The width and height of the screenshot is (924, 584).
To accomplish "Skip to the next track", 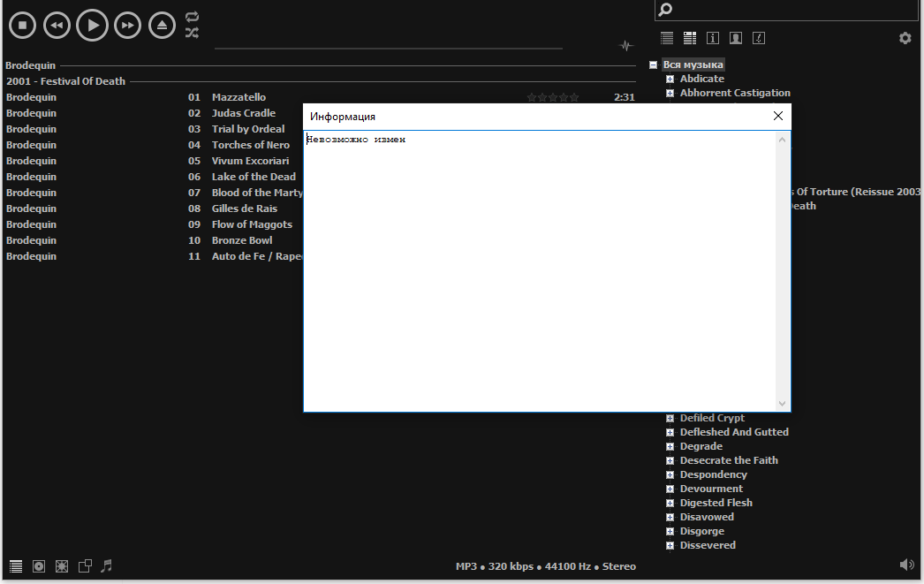I will (x=127, y=26).
